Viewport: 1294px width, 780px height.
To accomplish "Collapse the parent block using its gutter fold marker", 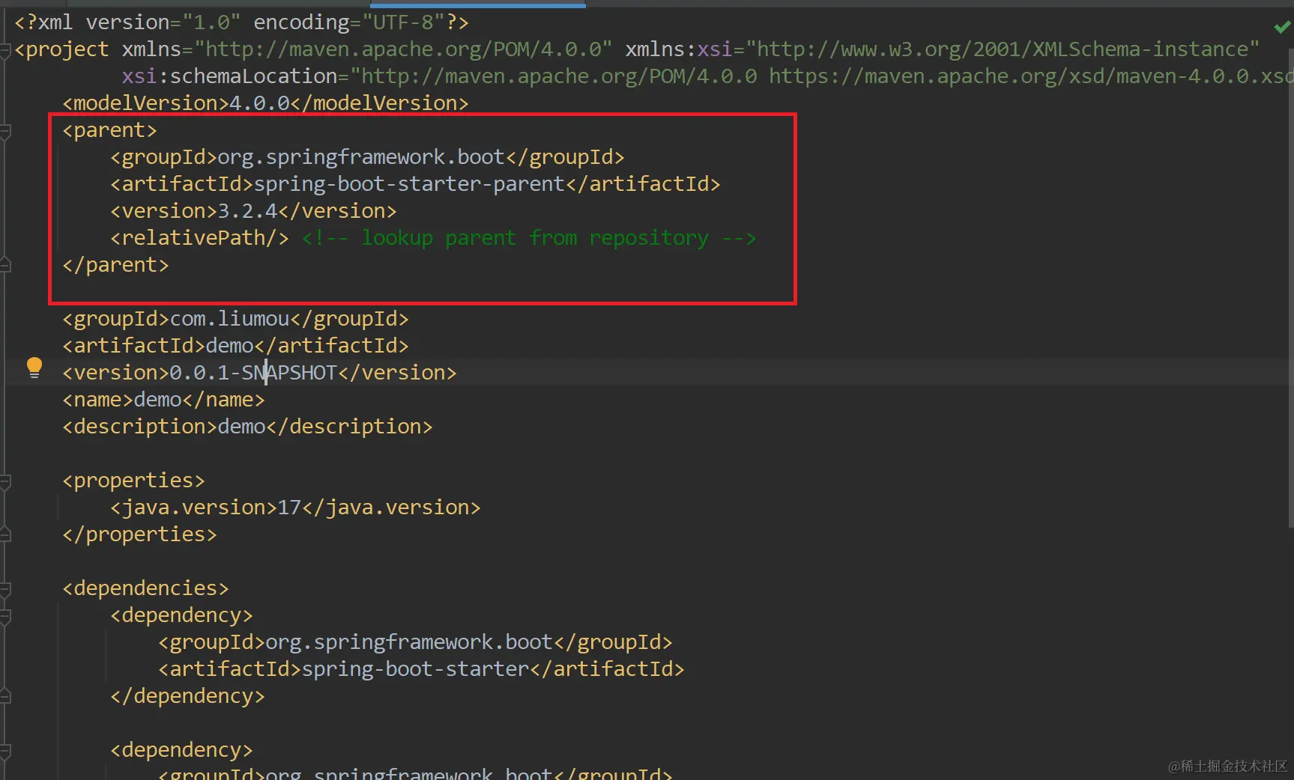I will pos(5,131).
